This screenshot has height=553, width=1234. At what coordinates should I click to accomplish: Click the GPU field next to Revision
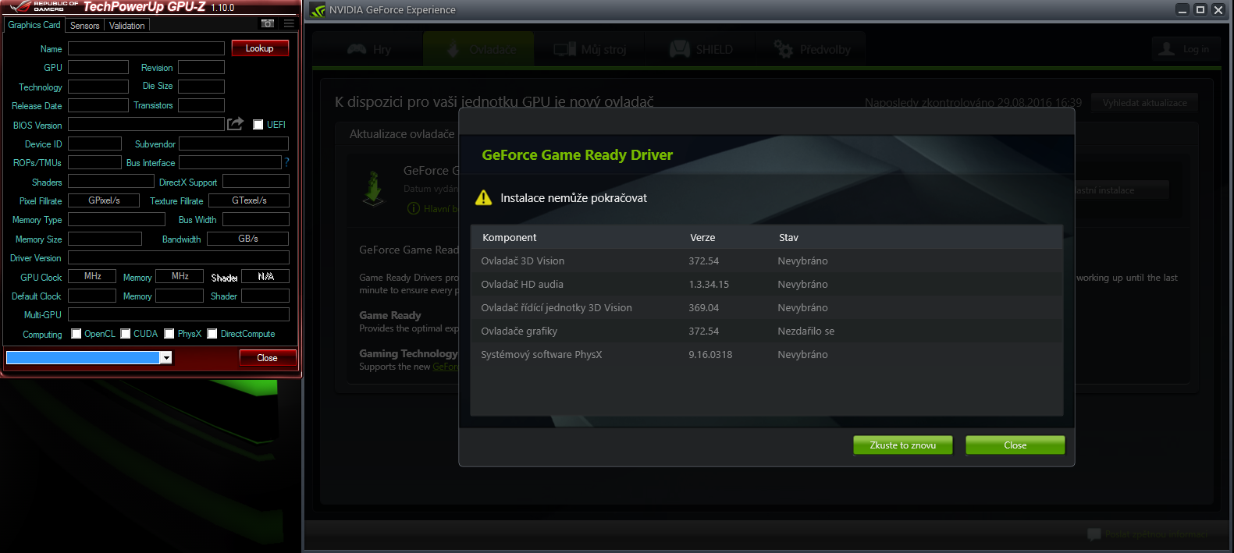click(x=98, y=67)
